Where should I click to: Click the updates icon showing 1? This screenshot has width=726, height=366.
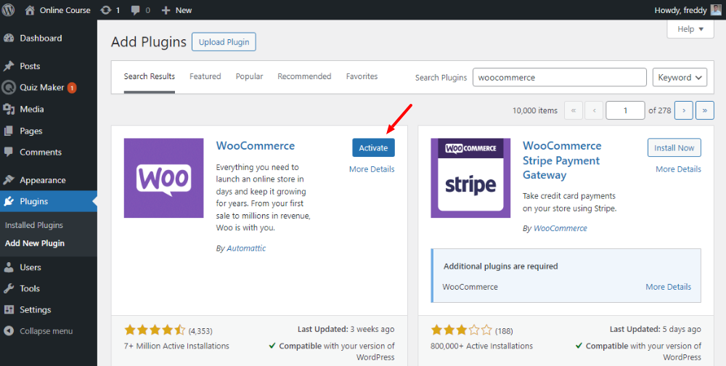click(x=106, y=9)
